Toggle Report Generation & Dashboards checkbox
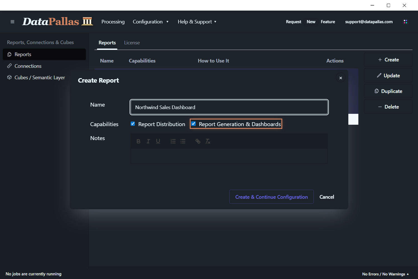 pyautogui.click(x=193, y=124)
